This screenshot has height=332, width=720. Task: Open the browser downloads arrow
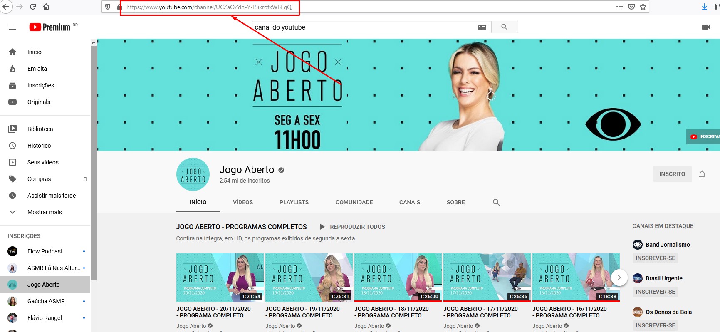click(x=705, y=7)
